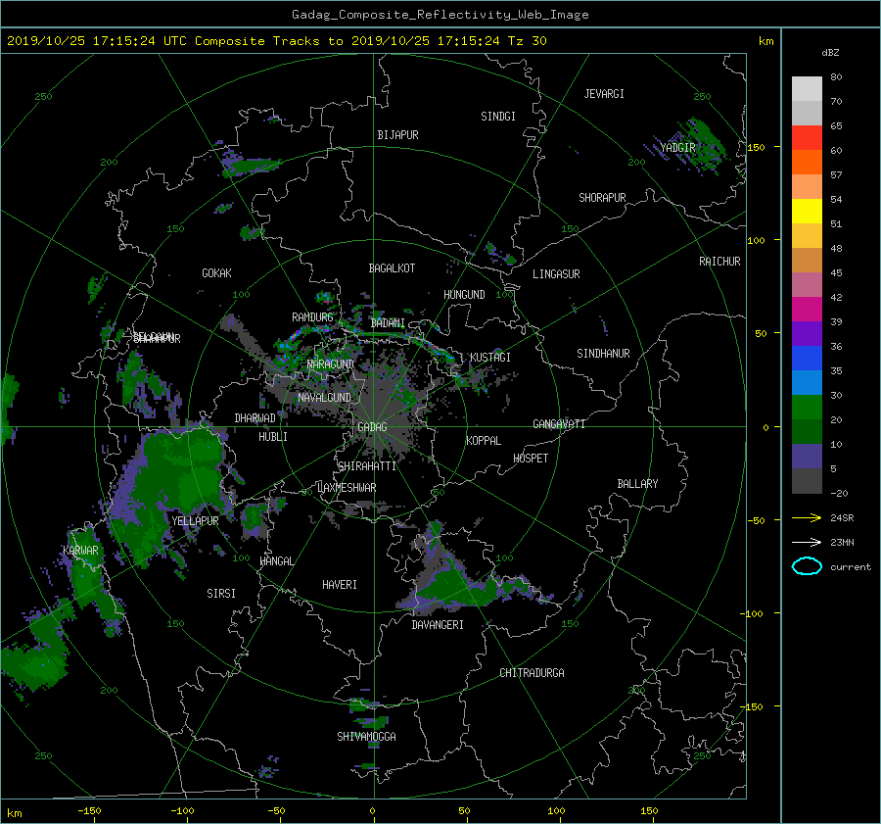The height and width of the screenshot is (824, 881).
Task: Click the BALLARY label
Action: click(637, 484)
